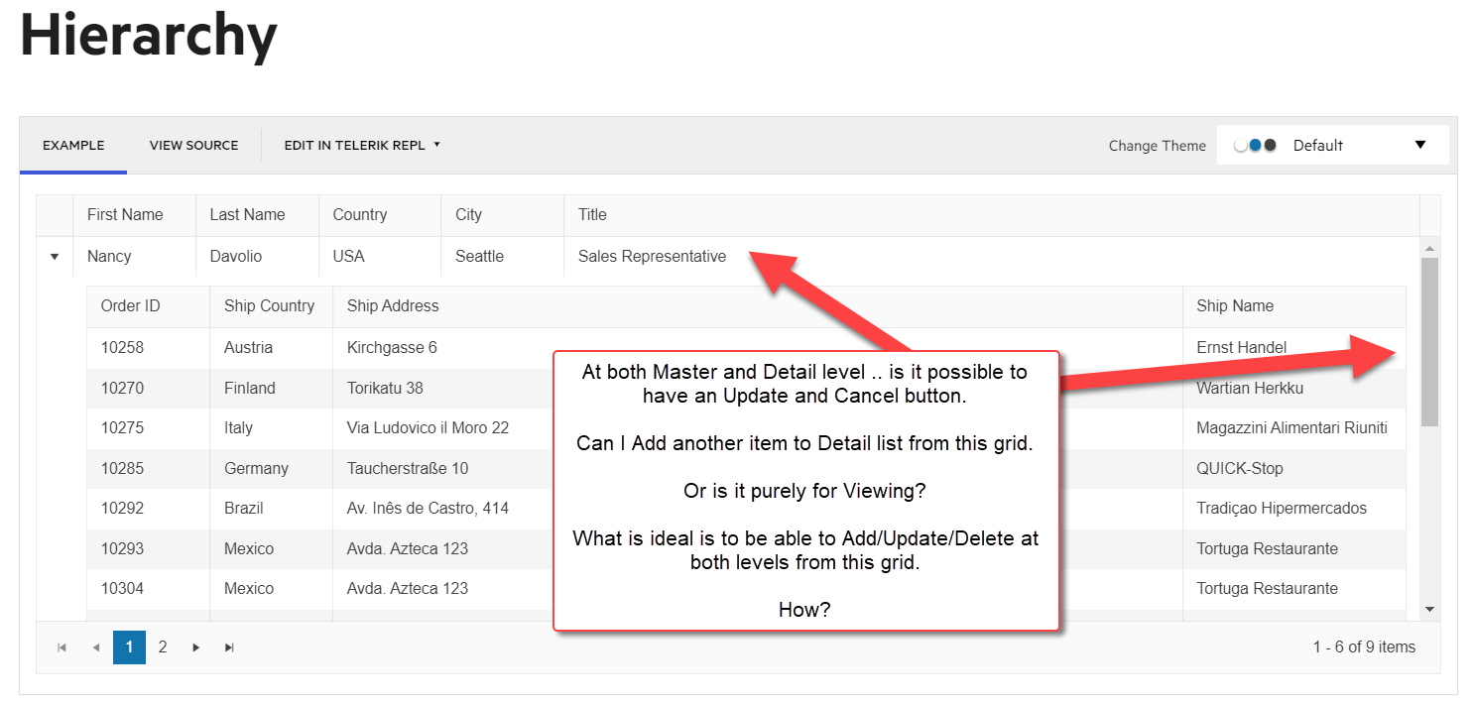
Task: Select page 1 in the grid pager
Action: pos(129,646)
